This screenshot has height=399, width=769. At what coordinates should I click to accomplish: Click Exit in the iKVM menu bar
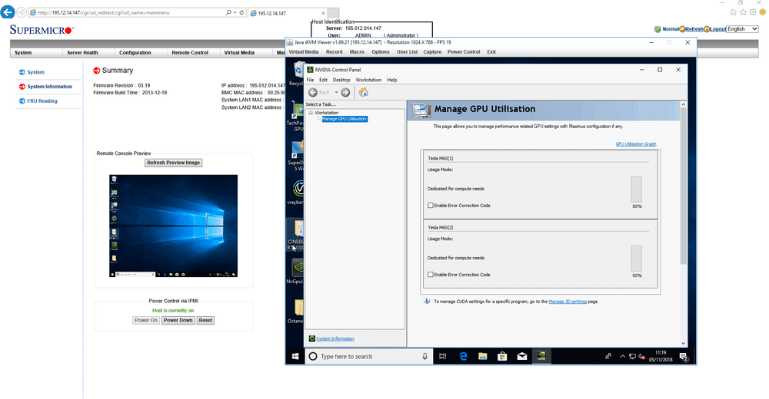(x=491, y=52)
